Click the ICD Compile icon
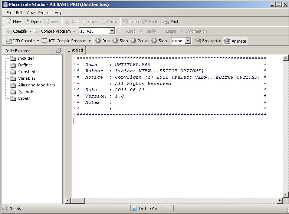The width and height of the screenshot is (289, 214). pyautogui.click(x=9, y=41)
